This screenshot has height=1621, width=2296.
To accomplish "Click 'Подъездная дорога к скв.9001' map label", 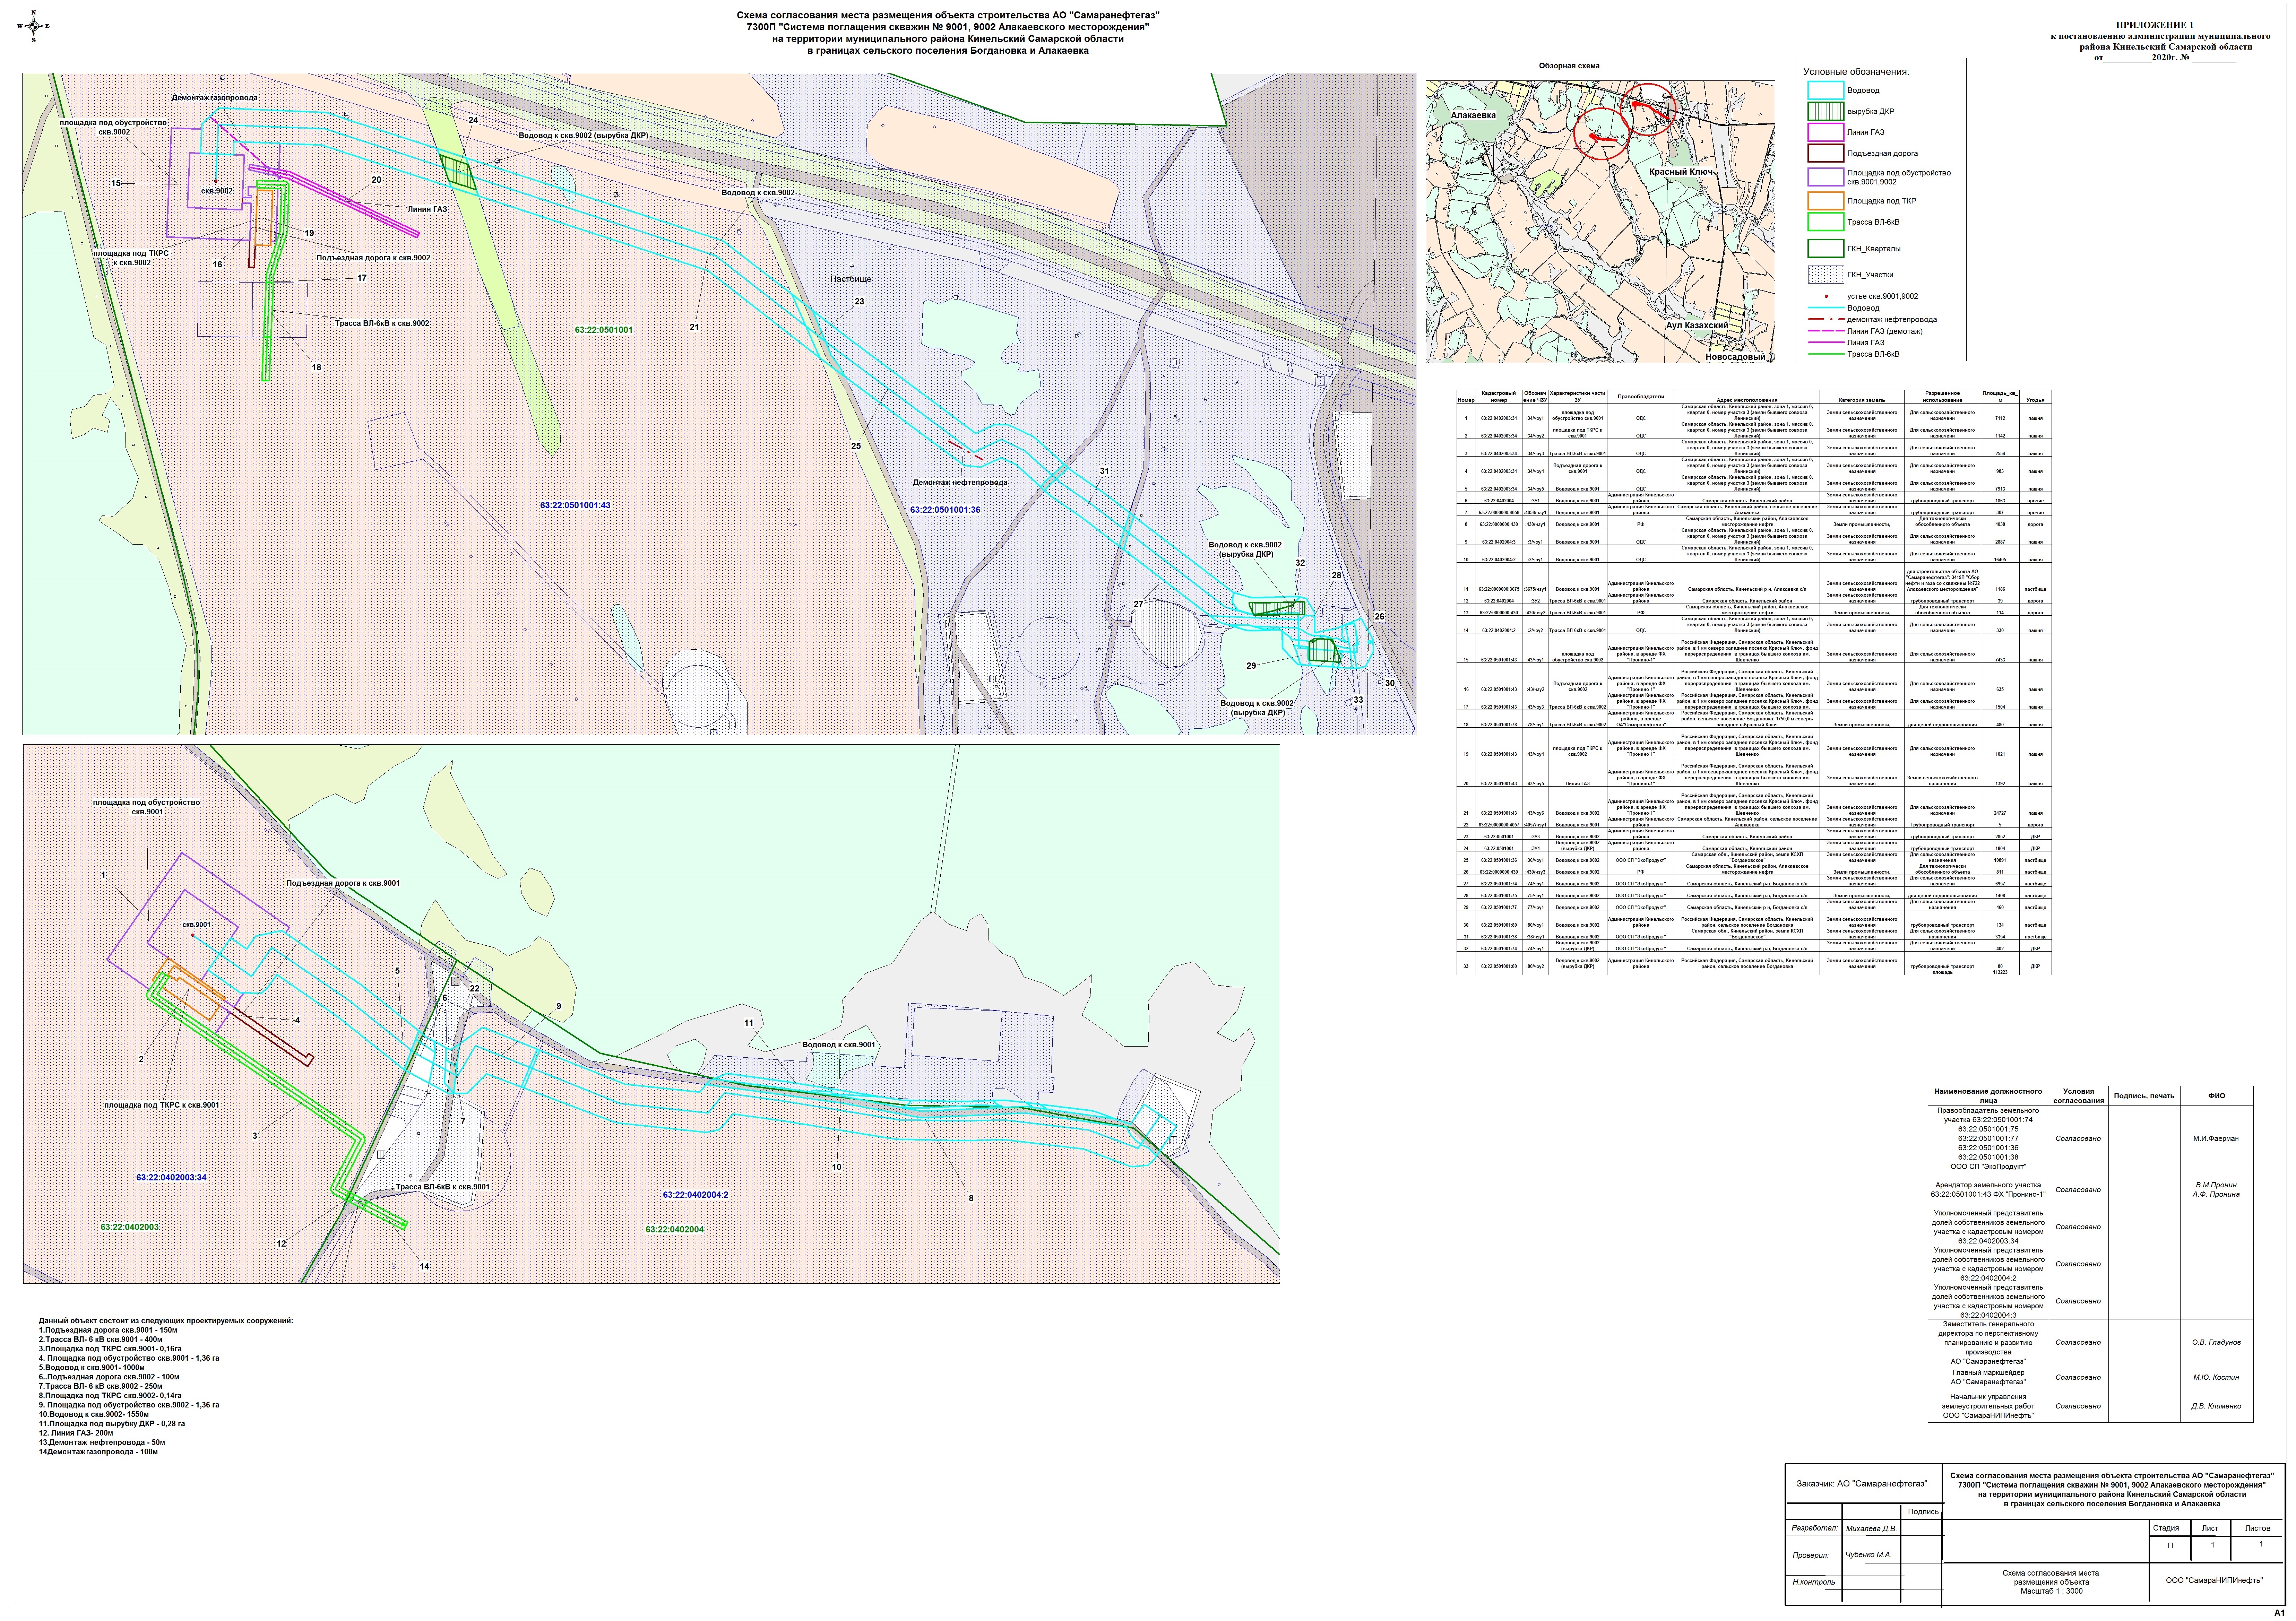I will (x=343, y=883).
